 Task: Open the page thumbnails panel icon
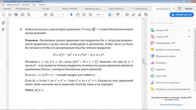tap(3, 23)
